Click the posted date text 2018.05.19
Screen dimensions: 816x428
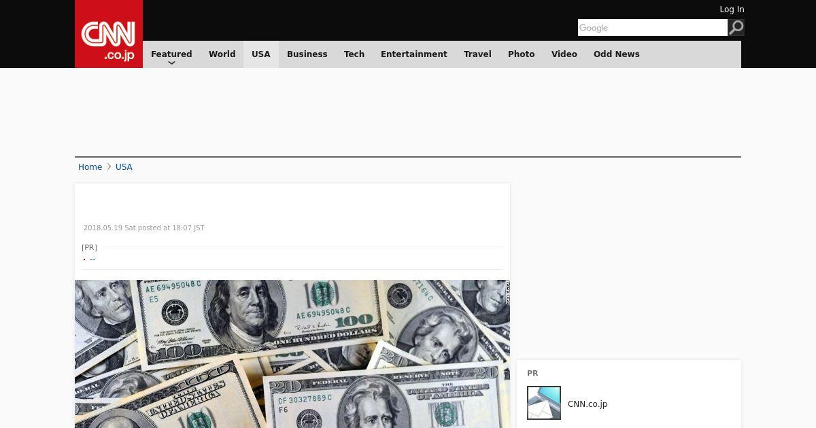point(144,228)
